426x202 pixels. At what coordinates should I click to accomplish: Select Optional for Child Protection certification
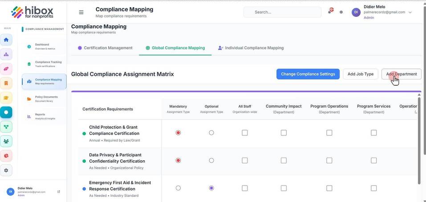pos(211,133)
